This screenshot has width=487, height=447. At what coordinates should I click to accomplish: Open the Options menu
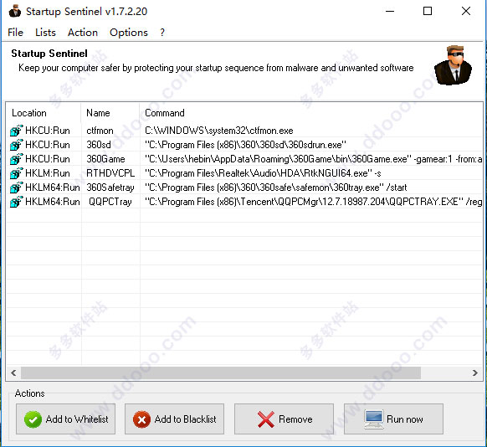[x=129, y=33]
